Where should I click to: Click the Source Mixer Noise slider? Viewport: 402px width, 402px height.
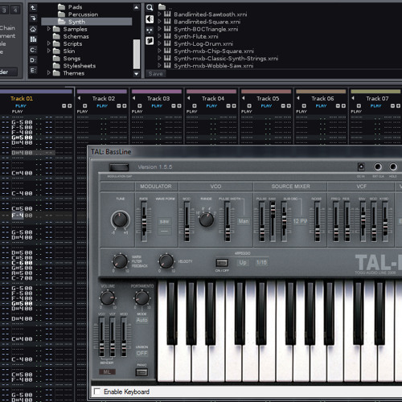[x=317, y=222]
